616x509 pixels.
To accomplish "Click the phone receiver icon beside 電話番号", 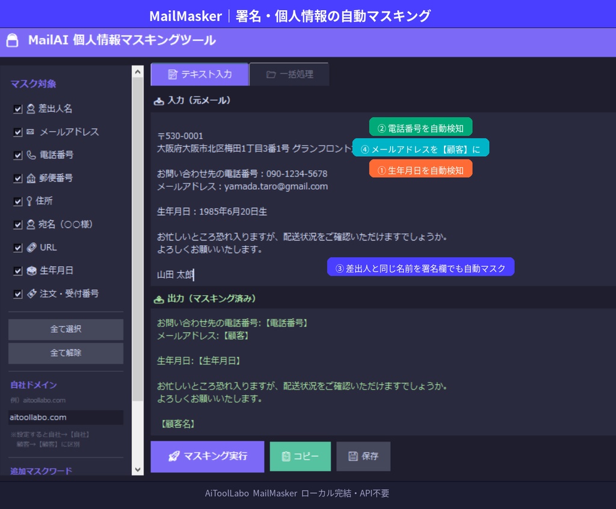I will [x=30, y=154].
